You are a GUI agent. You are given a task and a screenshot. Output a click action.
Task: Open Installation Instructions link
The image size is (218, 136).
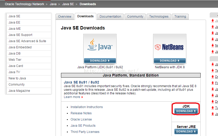coord(87,107)
